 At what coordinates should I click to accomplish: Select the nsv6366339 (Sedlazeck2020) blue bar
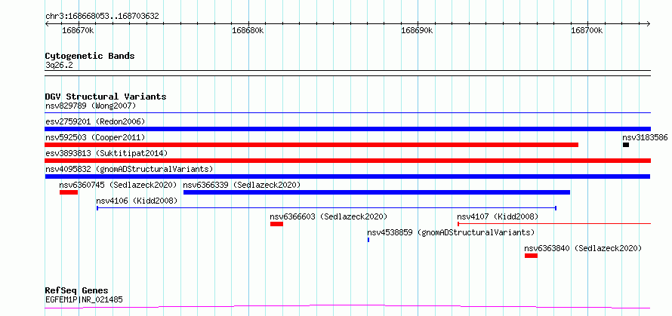[x=377, y=192]
